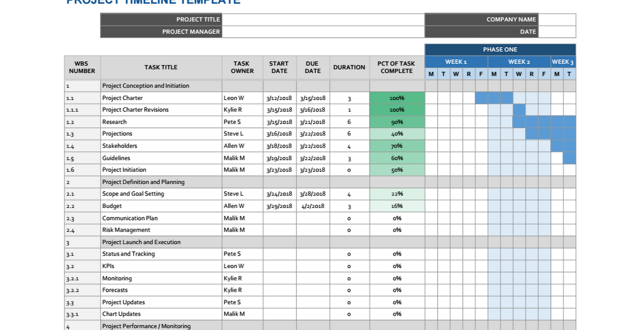Click the Scope and Goal Setting cell
This screenshot has height=330, width=629.
point(161,194)
